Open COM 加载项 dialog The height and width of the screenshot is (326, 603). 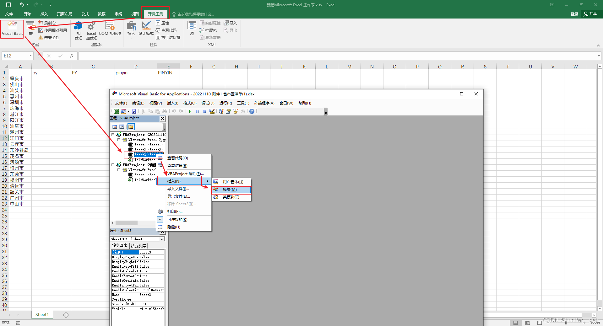tap(110, 29)
